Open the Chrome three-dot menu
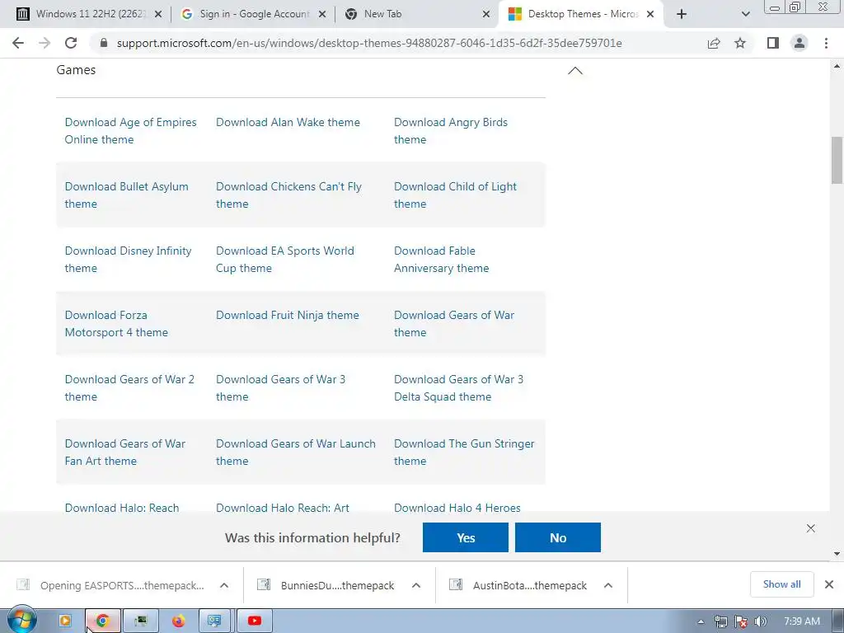Screen dimensions: 844x633 826,43
